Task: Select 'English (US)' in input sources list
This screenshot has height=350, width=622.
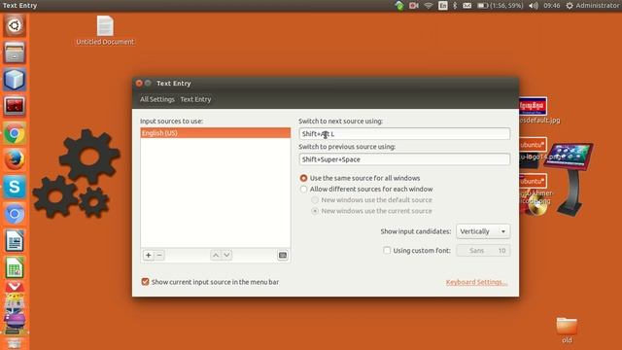Action: pos(216,133)
